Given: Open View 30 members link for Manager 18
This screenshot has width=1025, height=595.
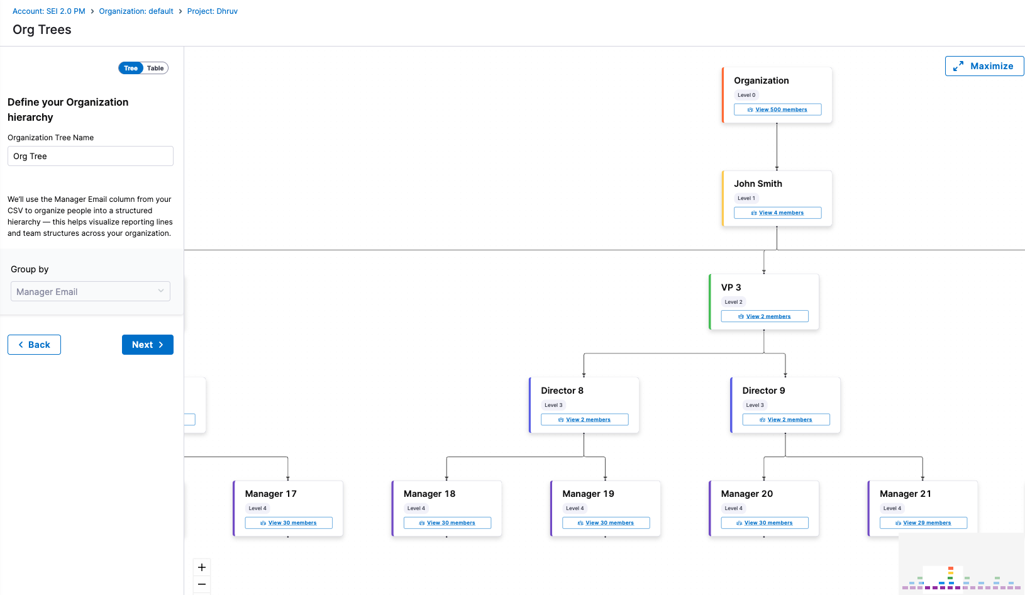Looking at the screenshot, I should point(451,523).
